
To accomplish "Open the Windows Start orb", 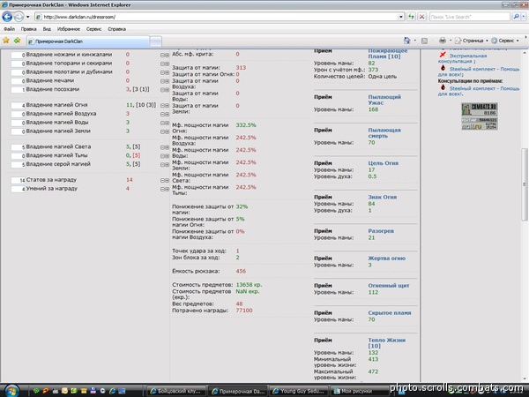I will [11, 391].
